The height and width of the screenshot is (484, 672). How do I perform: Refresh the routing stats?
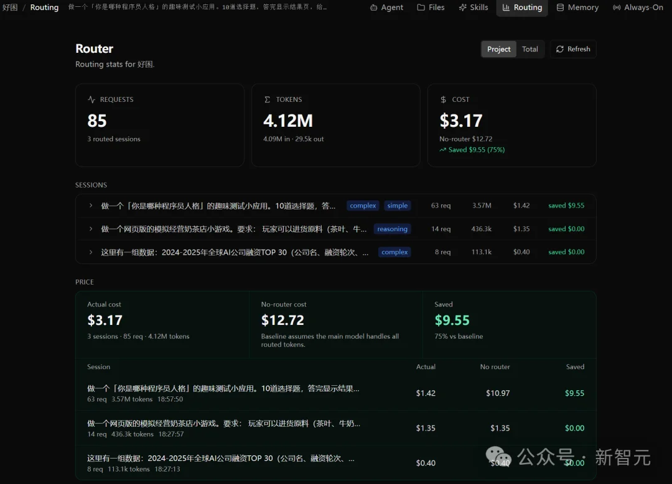[x=573, y=49]
